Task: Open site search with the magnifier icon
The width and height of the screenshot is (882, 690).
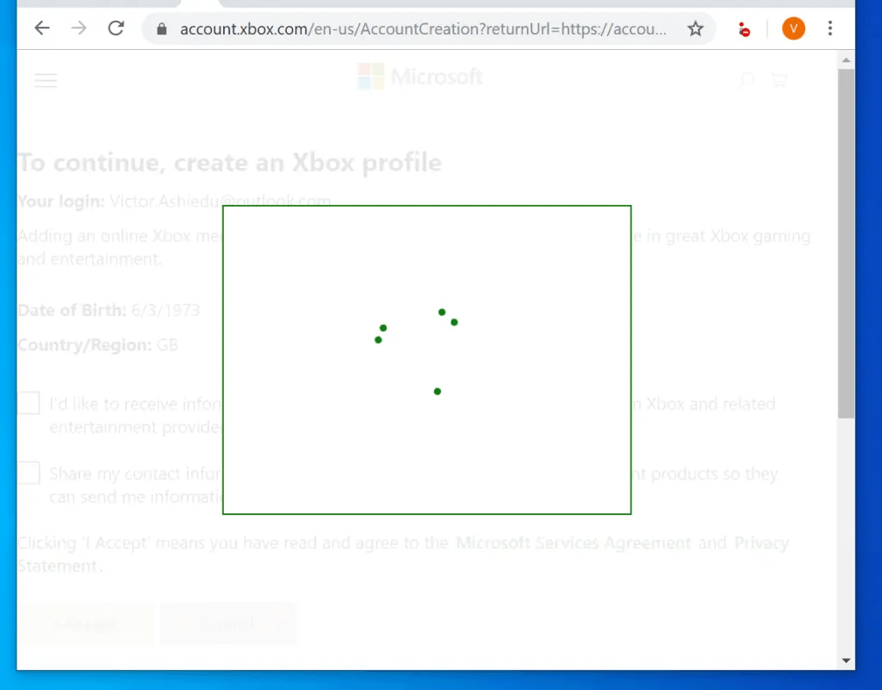Action: 747,80
